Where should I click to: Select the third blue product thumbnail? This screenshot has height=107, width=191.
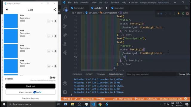pos(11,51)
